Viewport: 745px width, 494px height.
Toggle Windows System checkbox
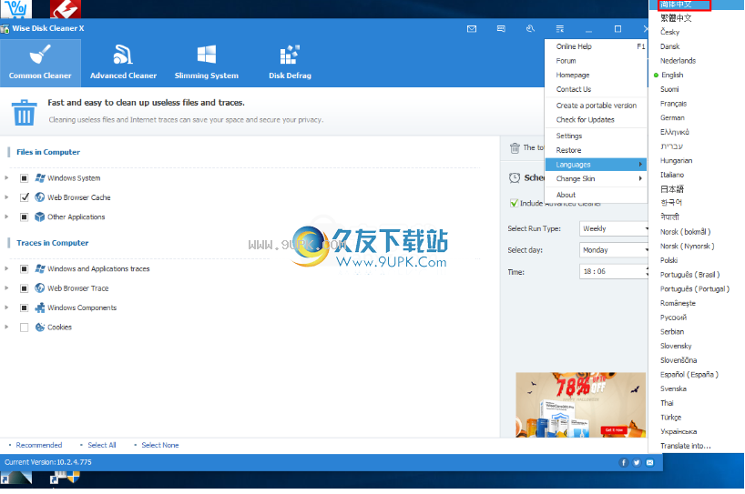(25, 178)
